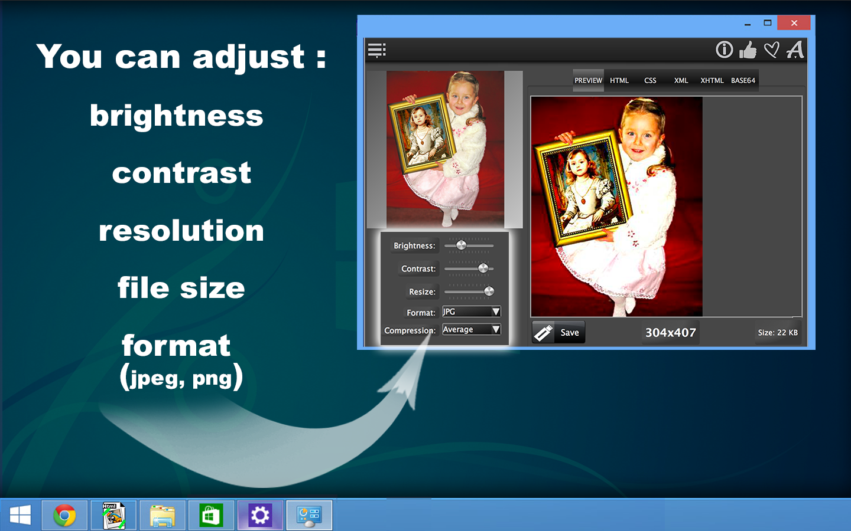851x531 pixels.
Task: Click the info circle icon
Action: click(724, 50)
